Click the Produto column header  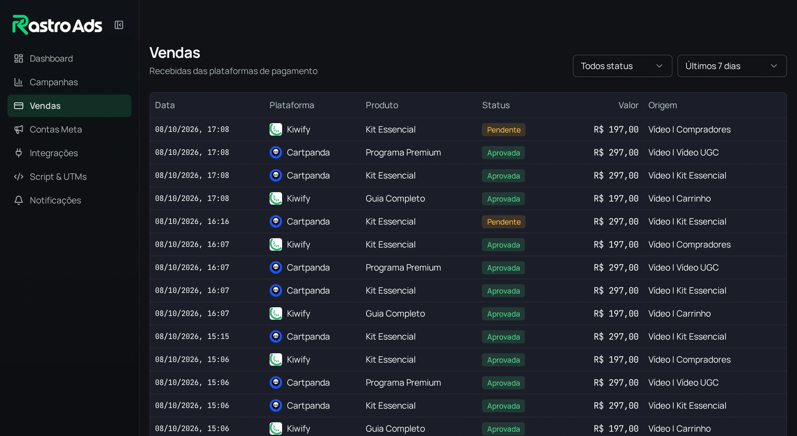[382, 105]
